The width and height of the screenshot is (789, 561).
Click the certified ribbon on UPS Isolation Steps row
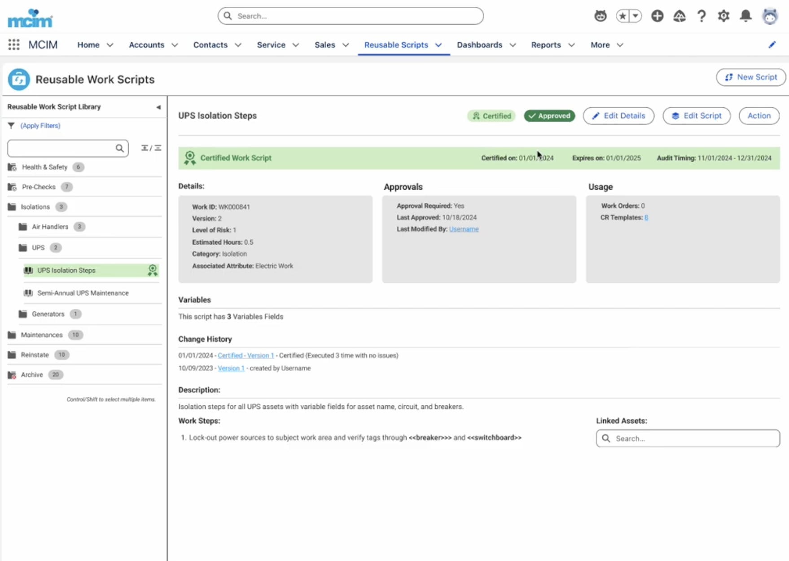pyautogui.click(x=153, y=270)
